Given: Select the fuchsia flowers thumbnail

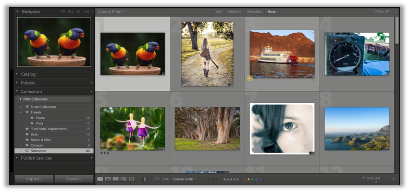Looking at the screenshot, I should click(132, 129).
